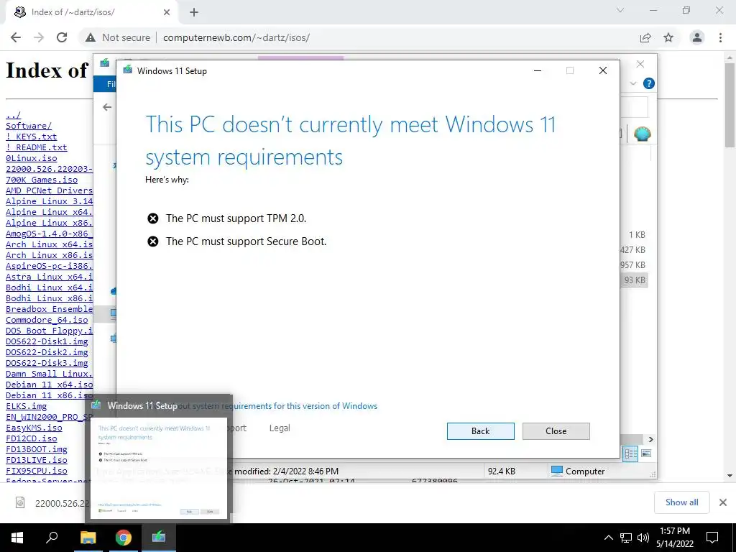Screen dimensions: 736x552
Task: Close the File Explorer window
Action: [640, 64]
